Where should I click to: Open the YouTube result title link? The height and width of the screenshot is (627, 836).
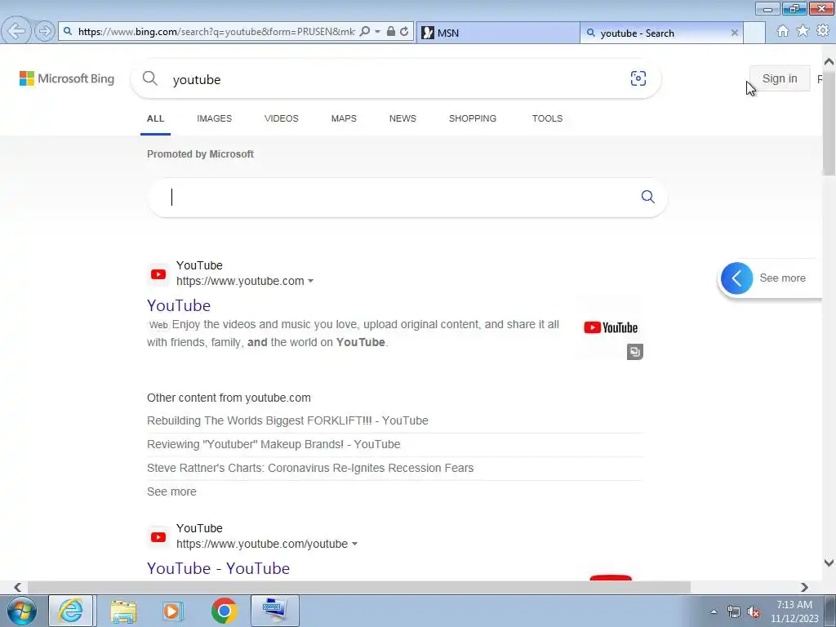pos(179,305)
